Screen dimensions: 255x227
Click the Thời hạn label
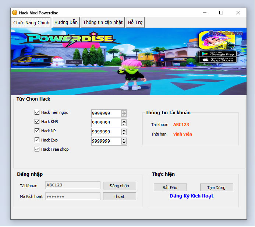click(x=159, y=135)
